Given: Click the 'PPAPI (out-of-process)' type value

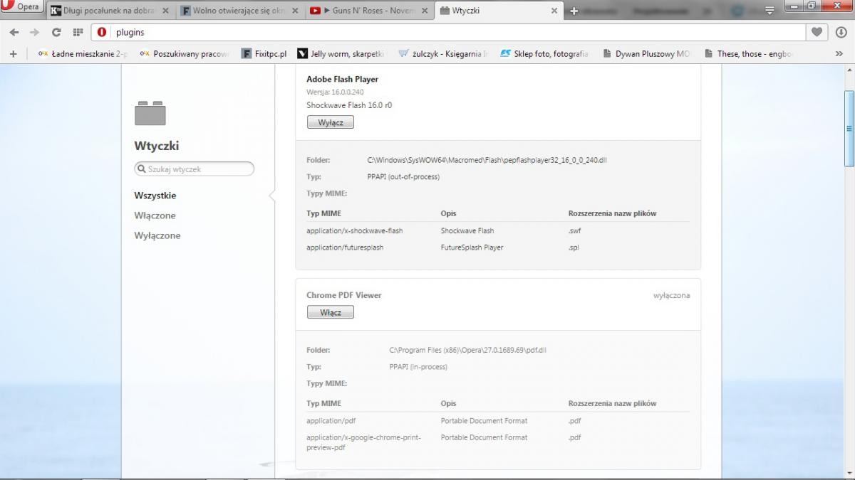Looking at the screenshot, I should tap(404, 177).
